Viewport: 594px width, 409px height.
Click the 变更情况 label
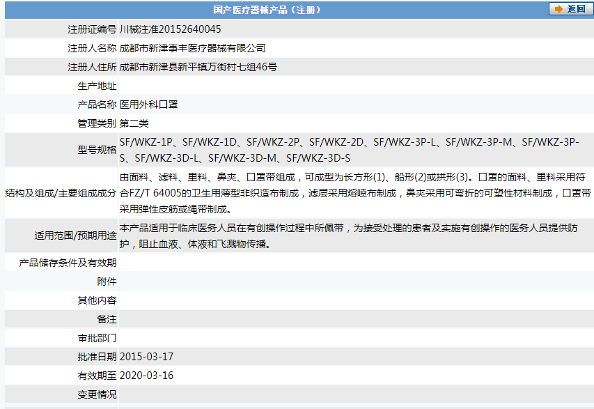(x=97, y=394)
